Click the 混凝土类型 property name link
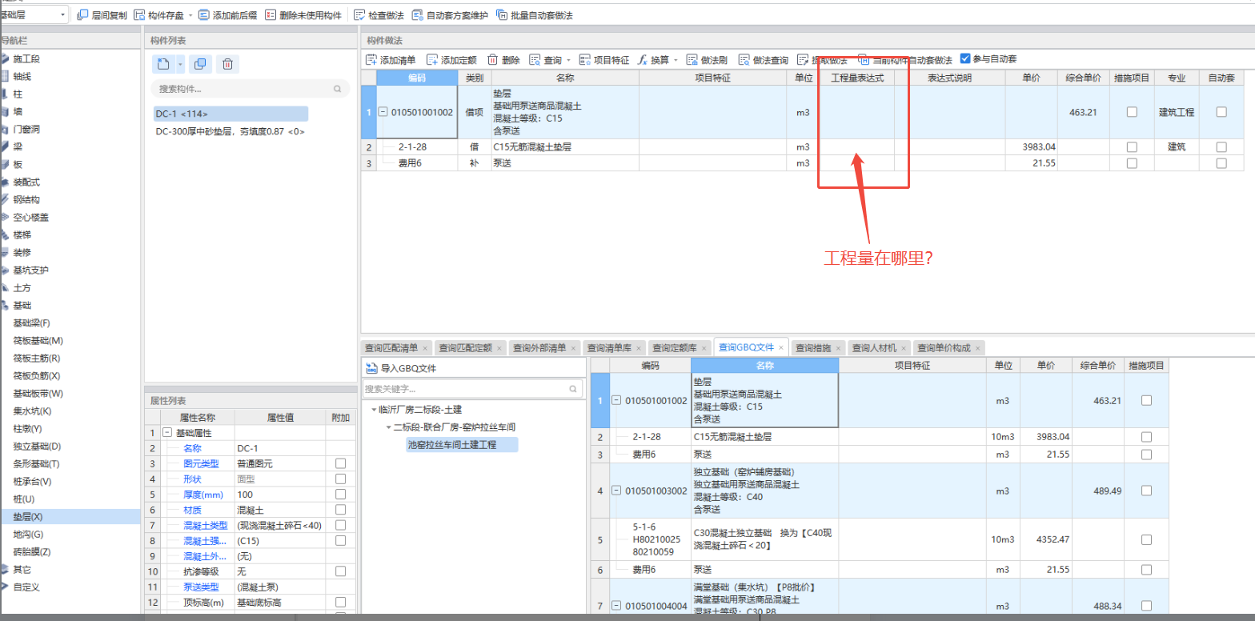Viewport: 1255px width, 621px height. pyautogui.click(x=206, y=525)
